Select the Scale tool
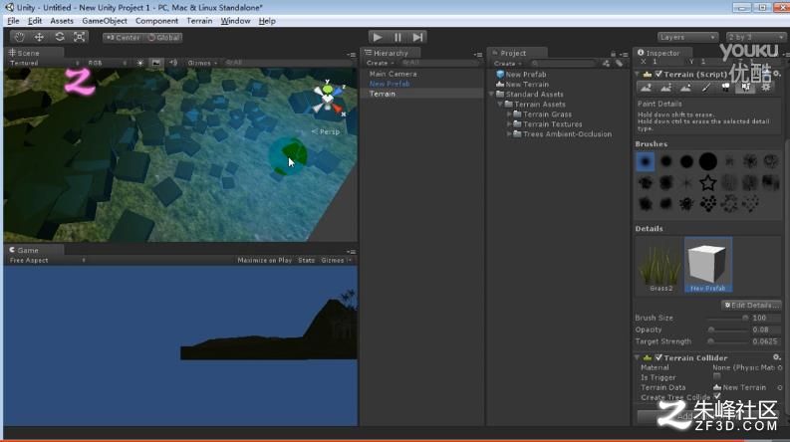 (79, 37)
